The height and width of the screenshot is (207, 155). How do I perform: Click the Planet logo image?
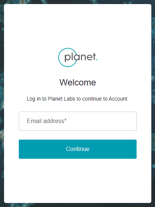click(x=78, y=57)
